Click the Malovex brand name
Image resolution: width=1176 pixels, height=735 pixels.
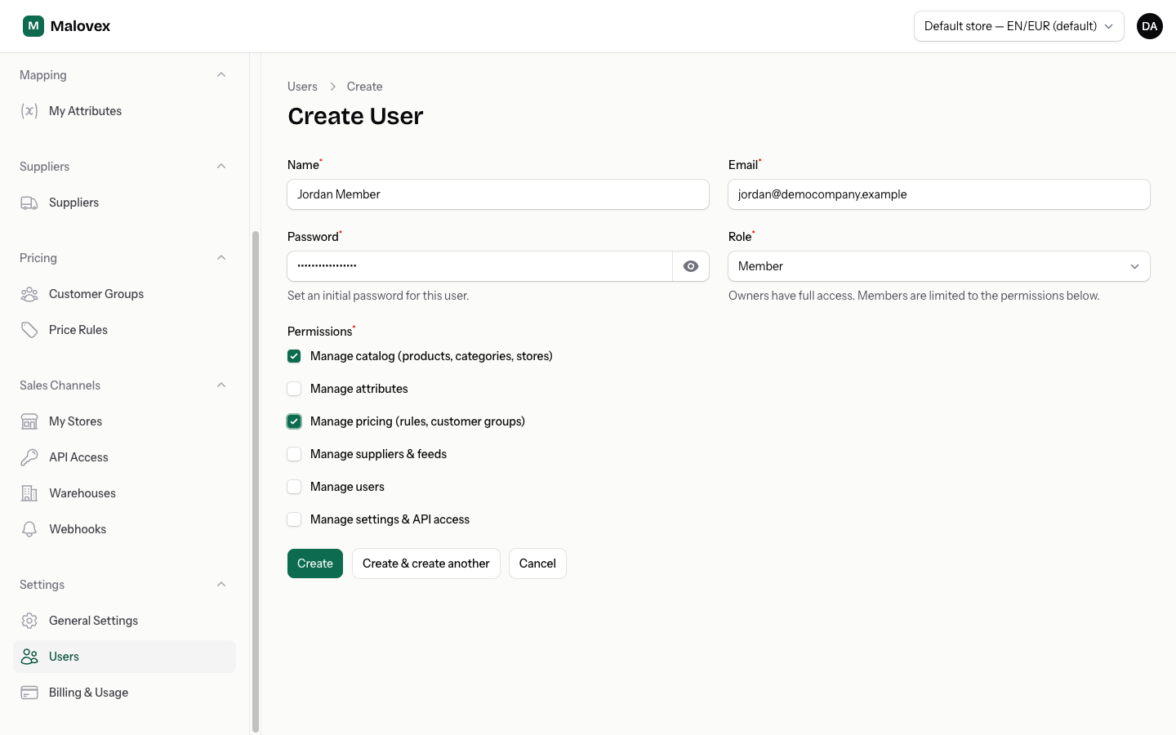pyautogui.click(x=80, y=26)
